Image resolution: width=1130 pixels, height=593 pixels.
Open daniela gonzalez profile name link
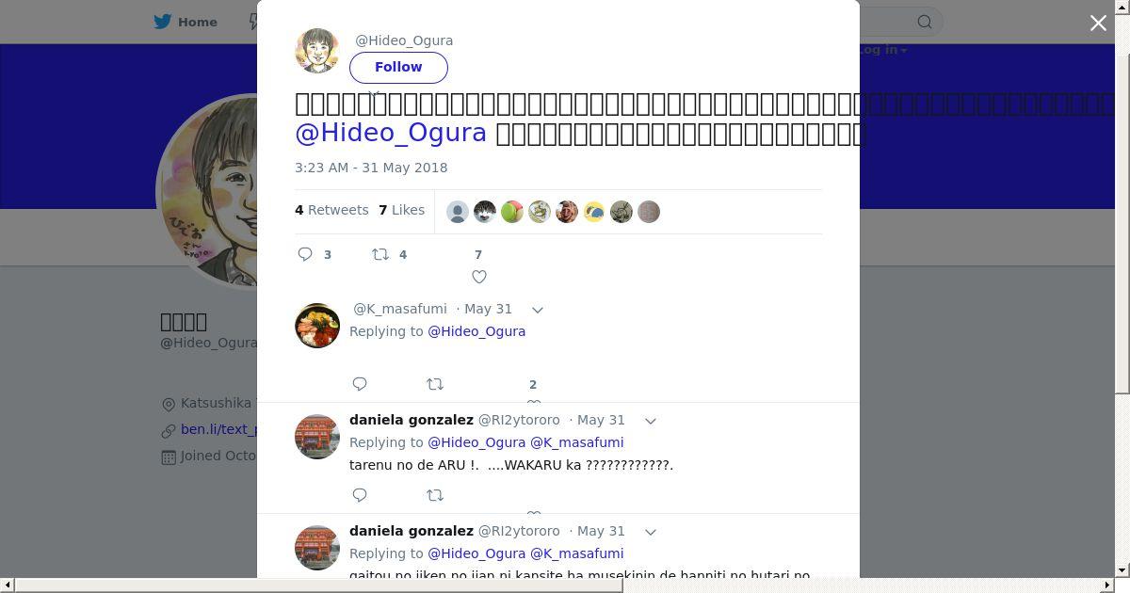[412, 420]
